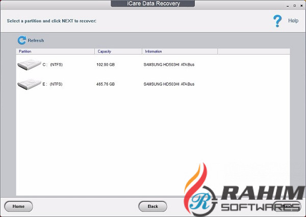Viewport: 306px width, 217px height.
Task: Click the Refresh text label
Action: 36,40
